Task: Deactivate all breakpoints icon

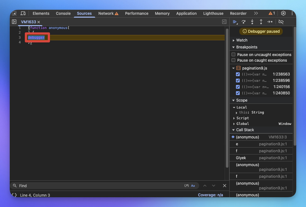Action: 281,22
